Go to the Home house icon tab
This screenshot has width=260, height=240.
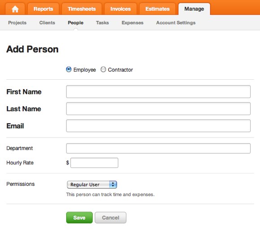[15, 9]
